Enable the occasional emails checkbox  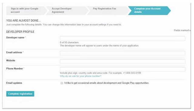62,83
